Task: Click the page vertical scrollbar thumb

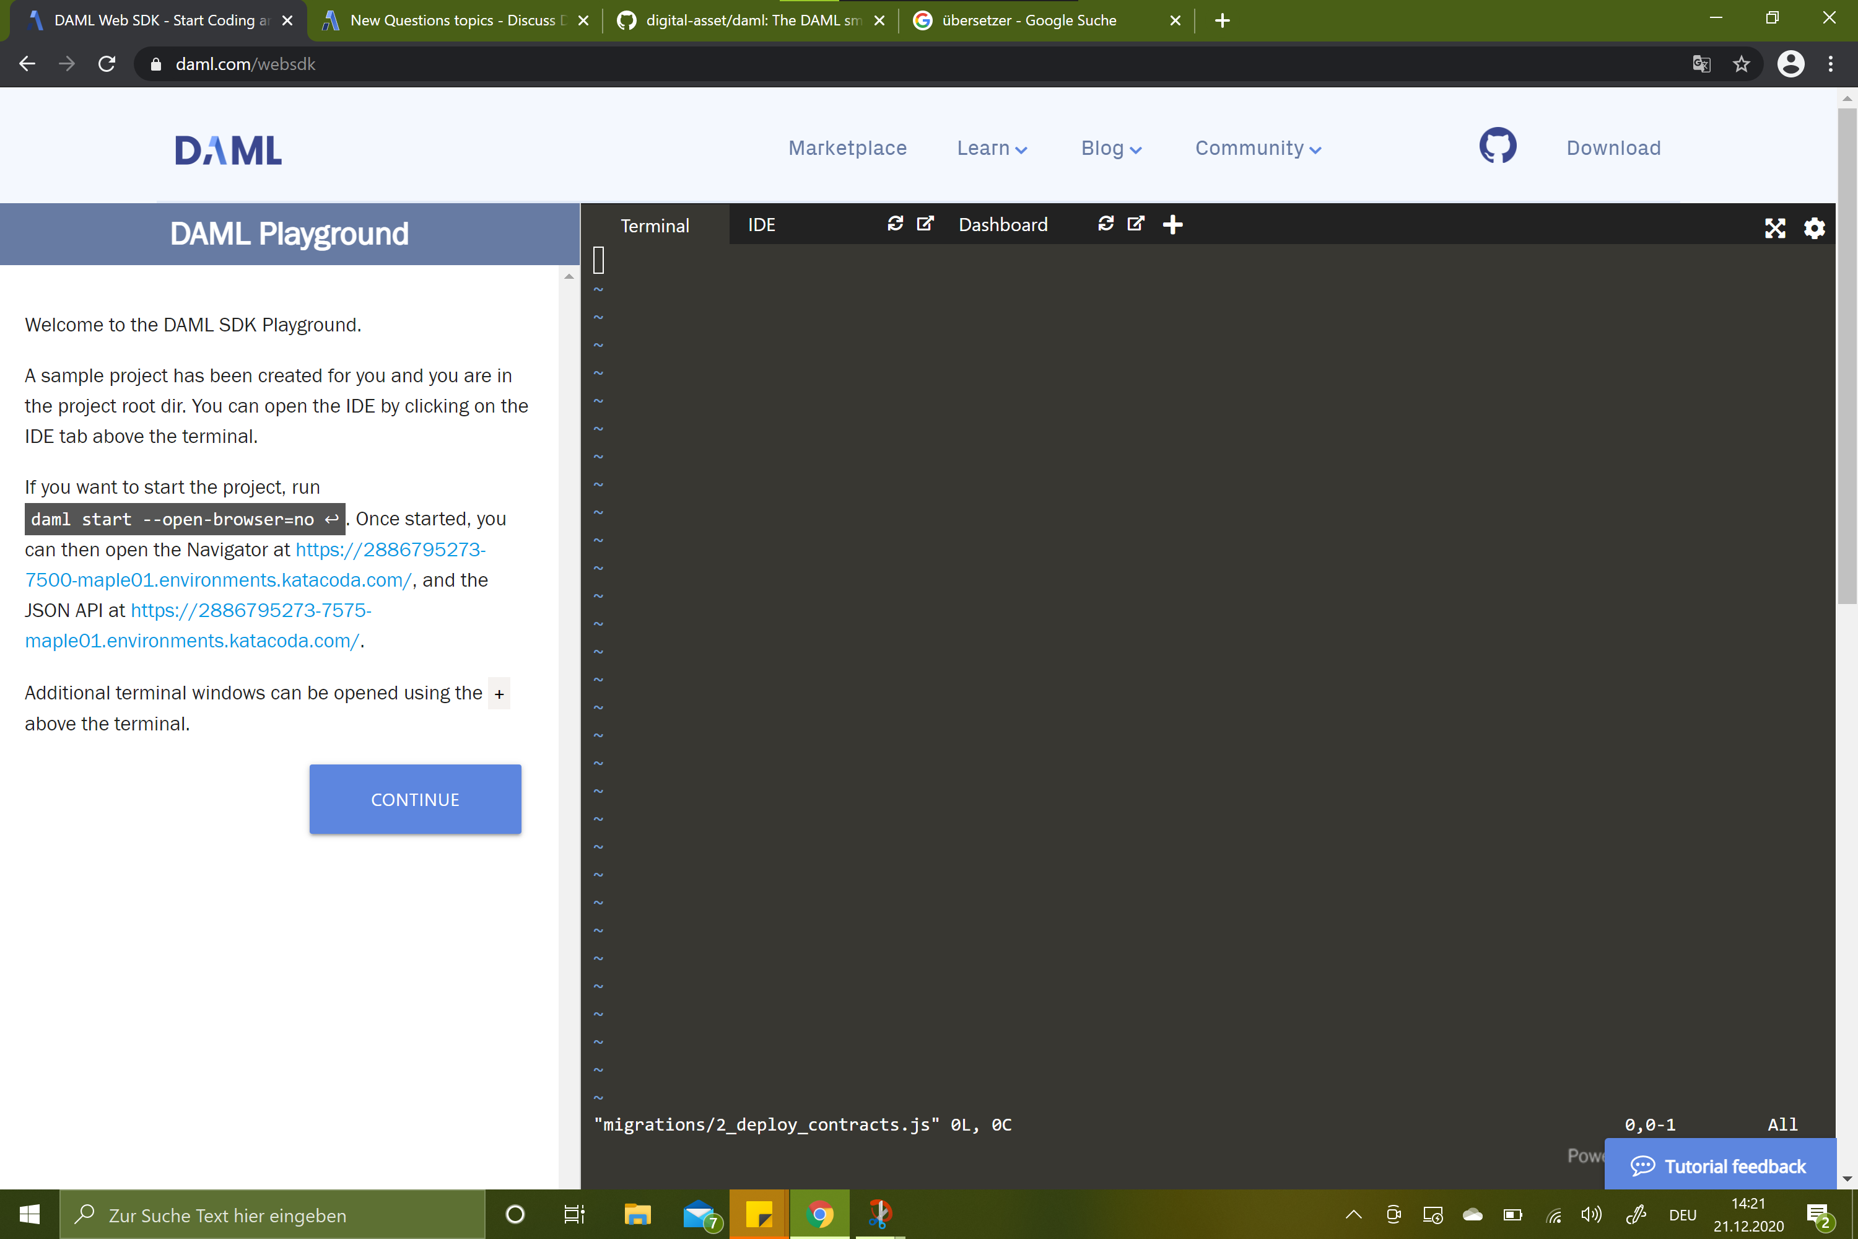Action: coord(1847,356)
